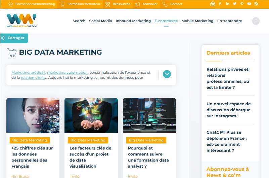Open article Un nouvel espace de discussion Instagram
Screen dimensions: 269x178
click(x=228, y=110)
